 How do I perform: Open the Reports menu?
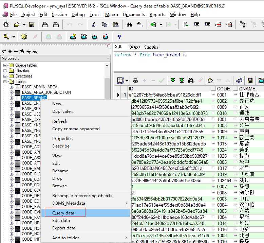pos(157,15)
